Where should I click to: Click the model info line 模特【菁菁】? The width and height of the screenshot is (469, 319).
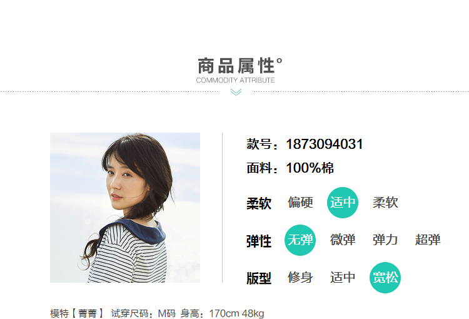click(x=77, y=313)
